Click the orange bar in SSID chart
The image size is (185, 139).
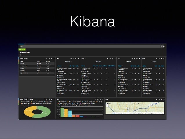click(74, 116)
